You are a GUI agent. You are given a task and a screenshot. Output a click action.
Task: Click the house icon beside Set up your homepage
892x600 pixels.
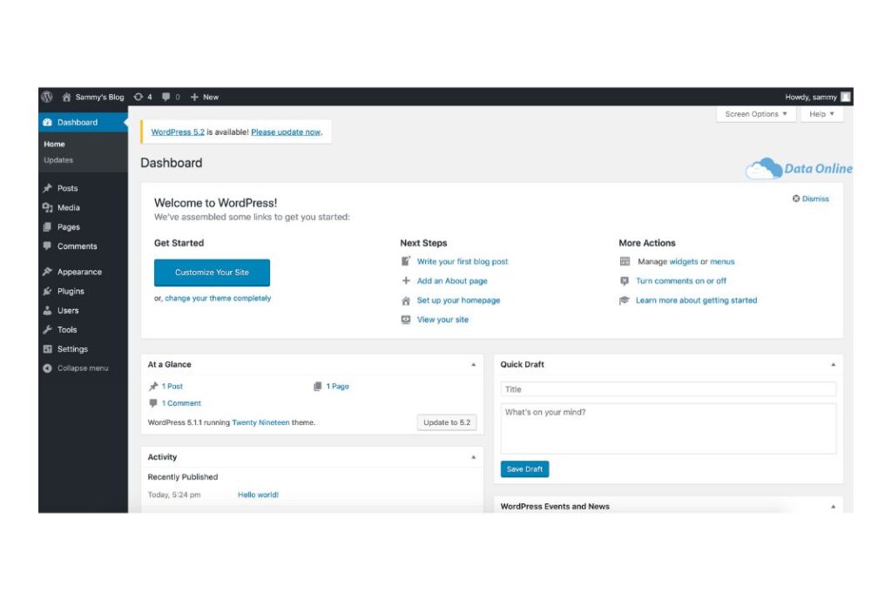click(x=406, y=300)
